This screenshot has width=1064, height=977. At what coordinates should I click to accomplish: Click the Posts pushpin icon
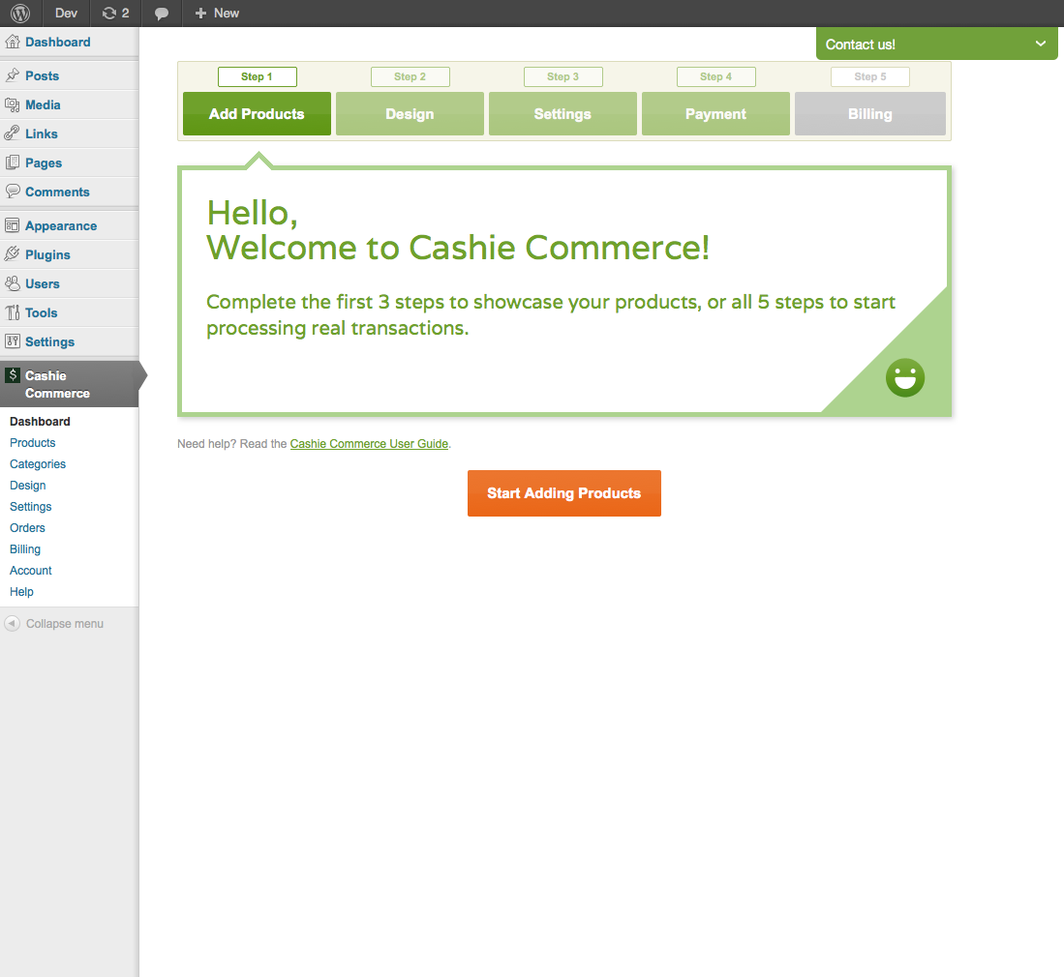tap(13, 75)
